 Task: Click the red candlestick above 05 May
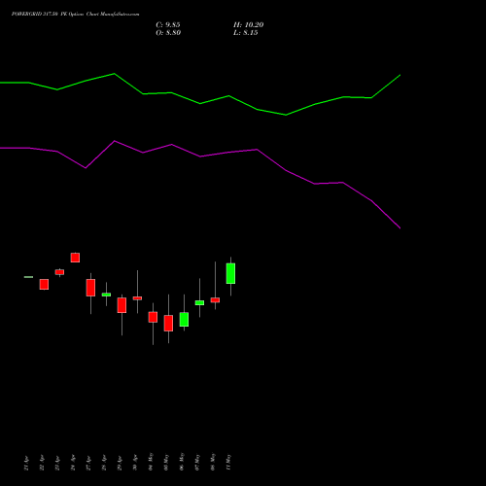click(x=168, y=323)
